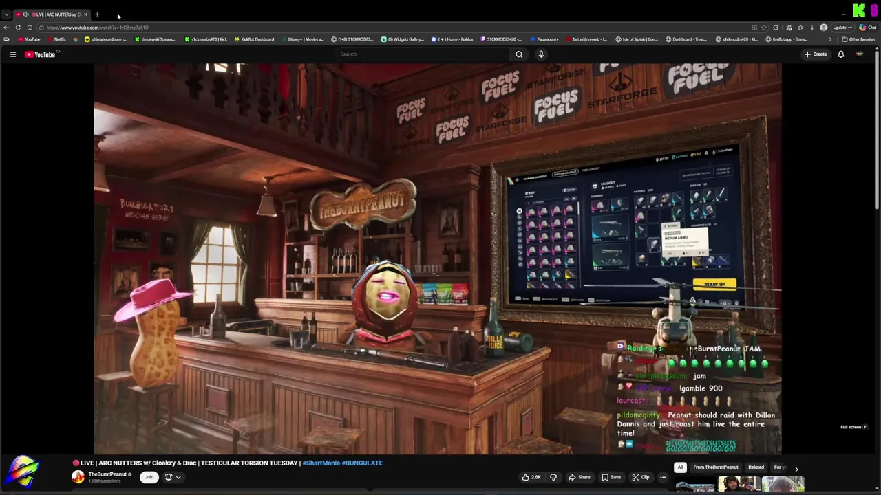
Task: Open browser downloads icon
Action: pyautogui.click(x=812, y=27)
